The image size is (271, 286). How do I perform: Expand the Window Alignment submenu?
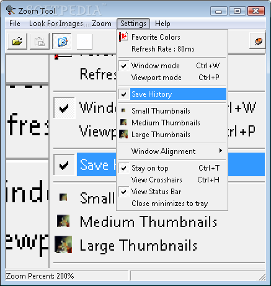pyautogui.click(x=172, y=151)
